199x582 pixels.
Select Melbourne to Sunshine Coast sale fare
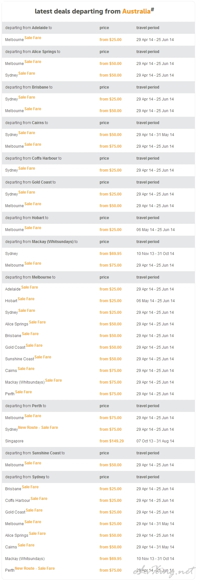pyautogui.click(x=43, y=357)
